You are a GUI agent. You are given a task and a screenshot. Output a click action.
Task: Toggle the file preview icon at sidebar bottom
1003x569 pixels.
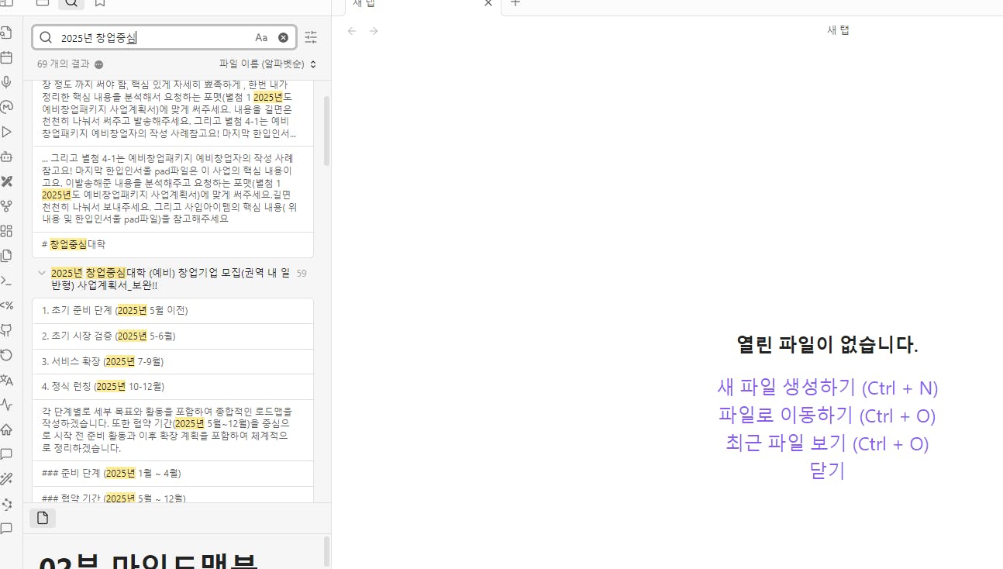42,518
